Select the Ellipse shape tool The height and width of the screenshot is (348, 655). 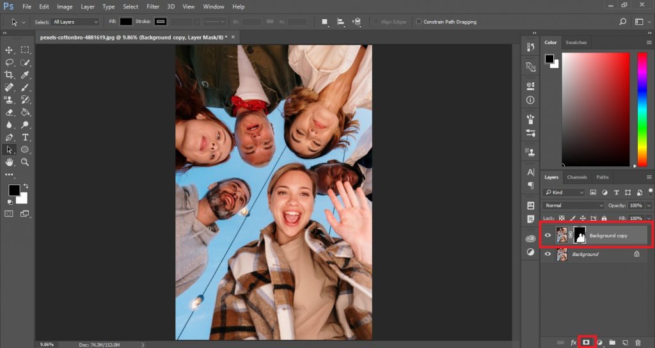[x=25, y=150]
